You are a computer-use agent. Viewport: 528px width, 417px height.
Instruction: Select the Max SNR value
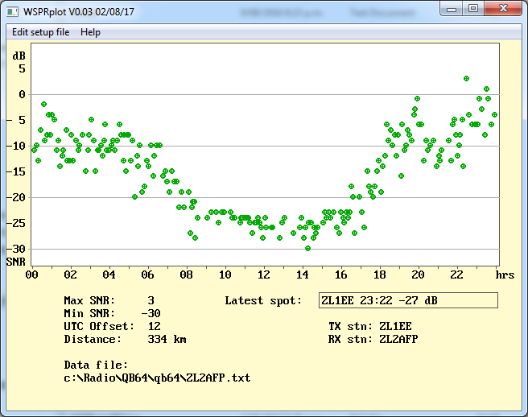click(x=151, y=300)
